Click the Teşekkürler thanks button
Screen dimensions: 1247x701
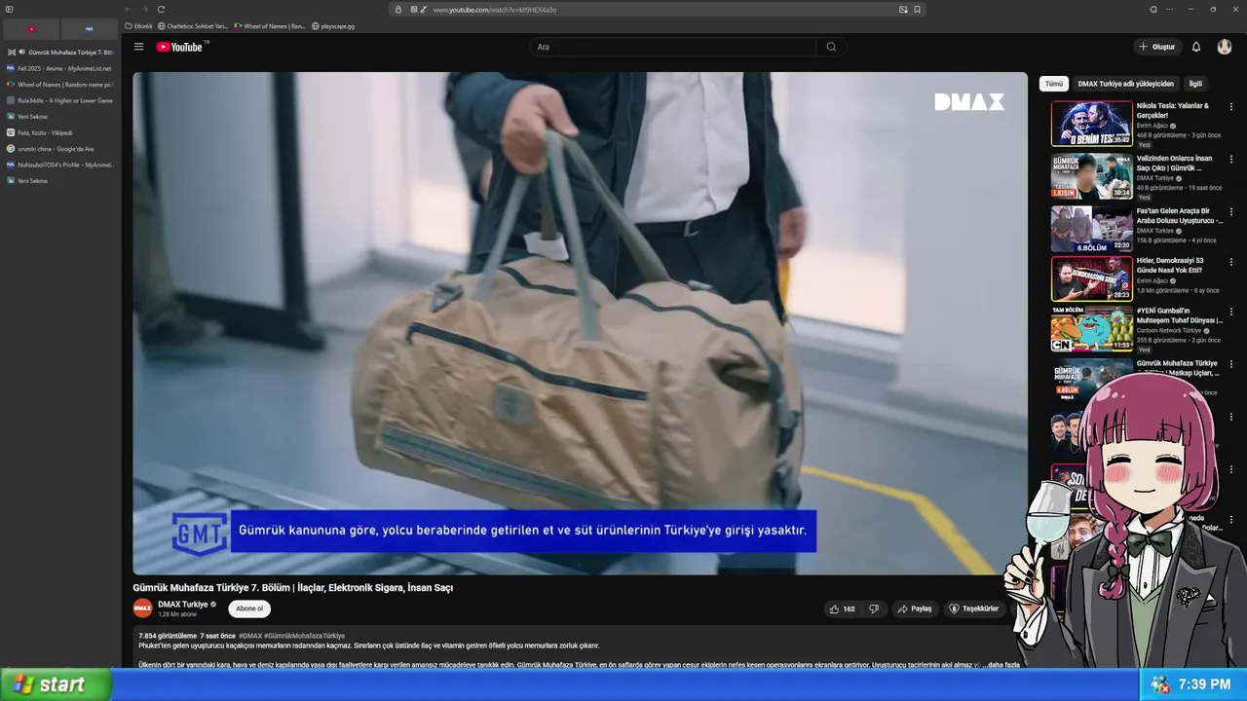tap(973, 609)
